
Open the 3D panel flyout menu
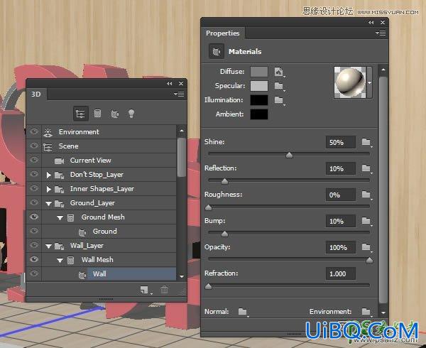point(179,94)
